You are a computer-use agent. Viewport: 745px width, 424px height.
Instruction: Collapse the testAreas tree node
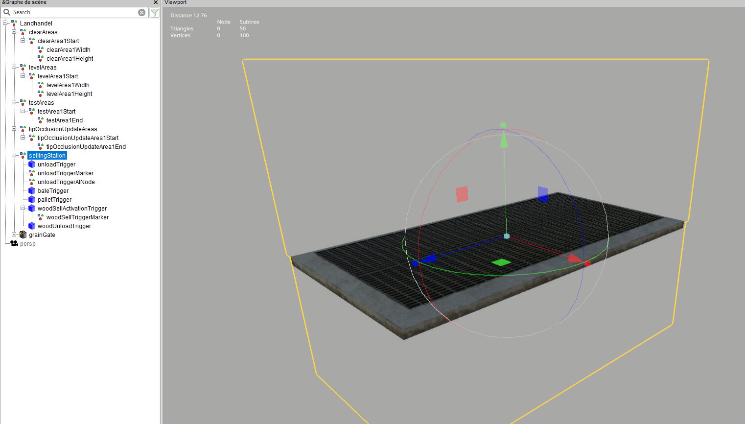click(x=14, y=103)
